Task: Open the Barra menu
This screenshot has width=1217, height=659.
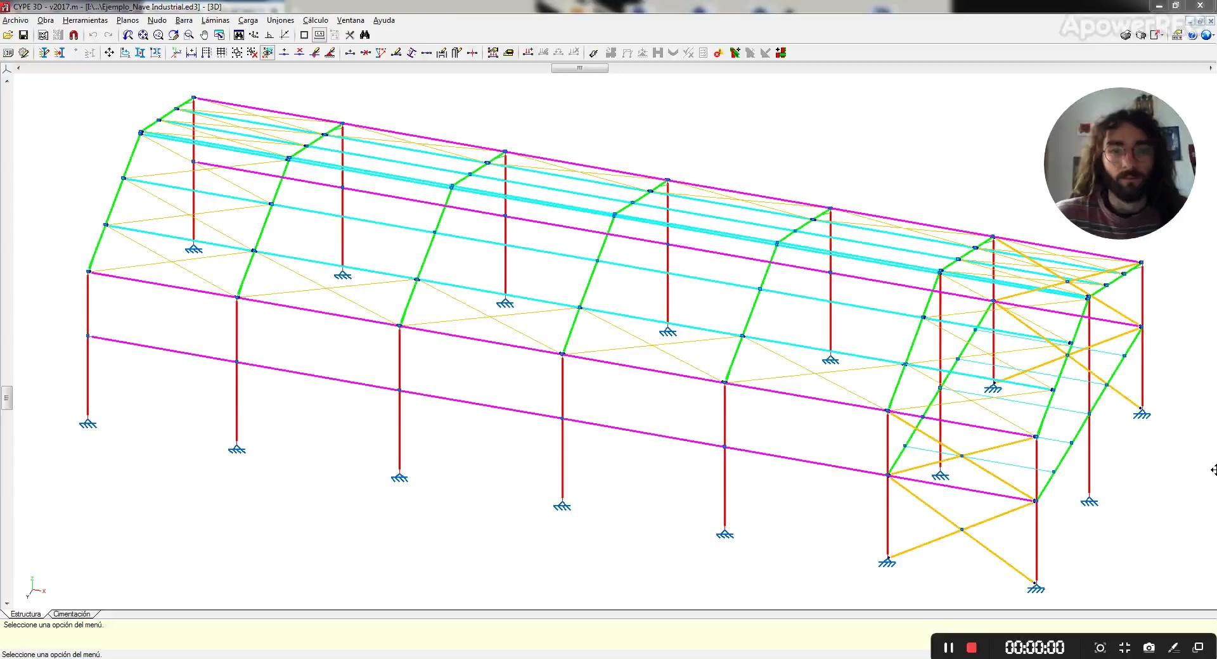Action: (x=184, y=20)
